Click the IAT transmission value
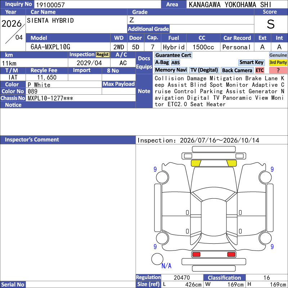The height and width of the screenshot is (288, 288). [13, 77]
